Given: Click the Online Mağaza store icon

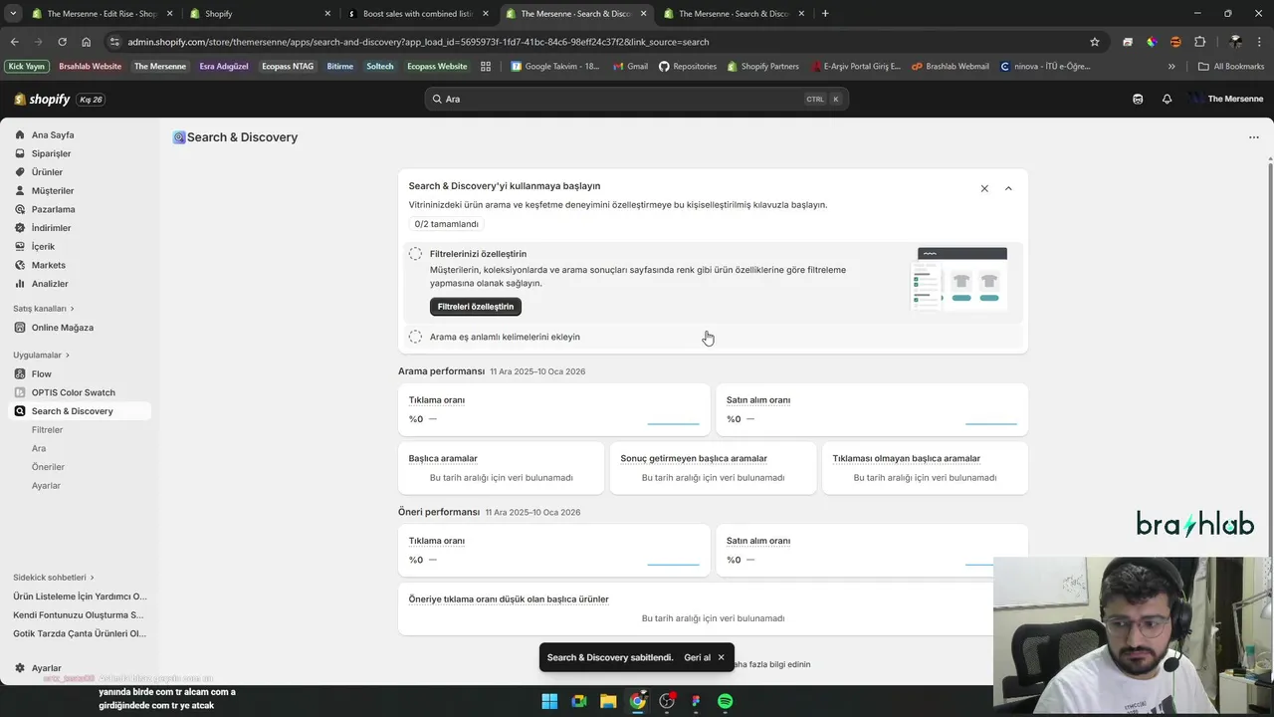Looking at the screenshot, I should point(20,328).
